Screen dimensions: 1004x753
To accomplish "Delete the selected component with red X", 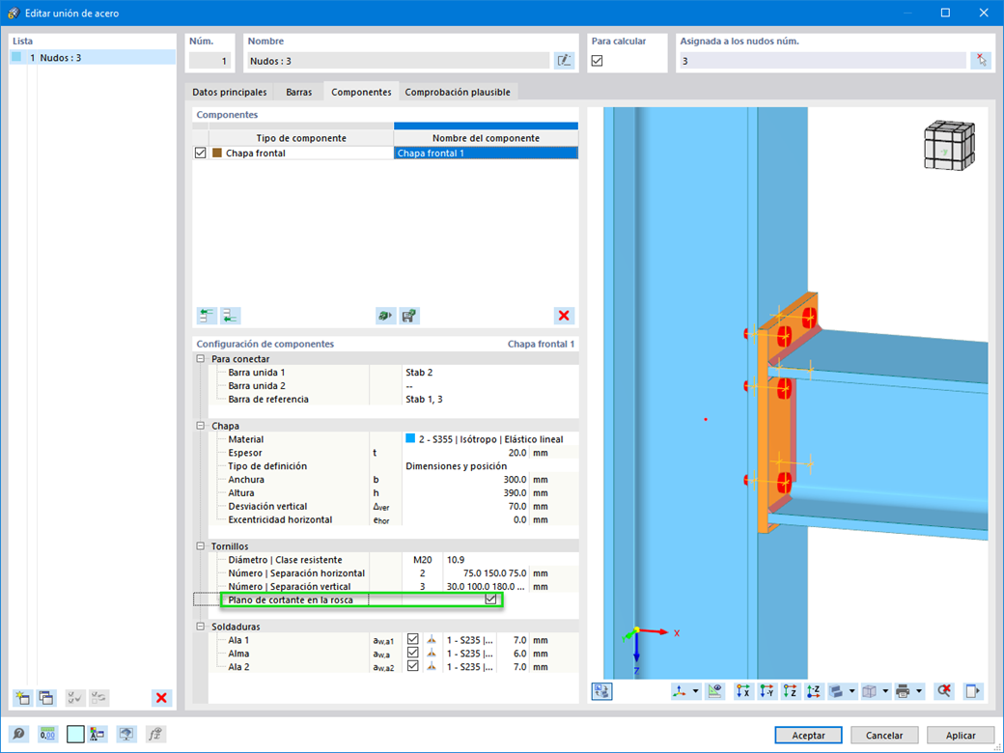I will tap(564, 316).
